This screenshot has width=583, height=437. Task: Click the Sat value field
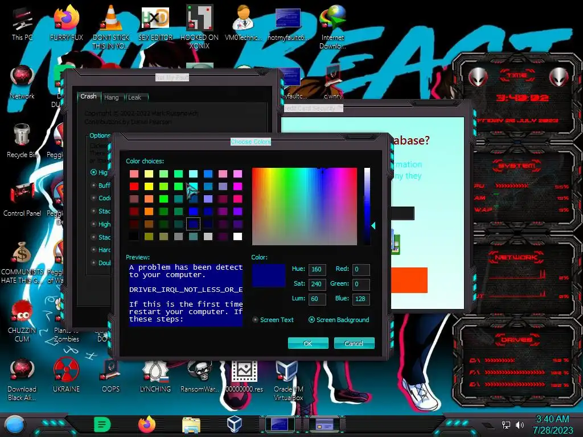[317, 285]
